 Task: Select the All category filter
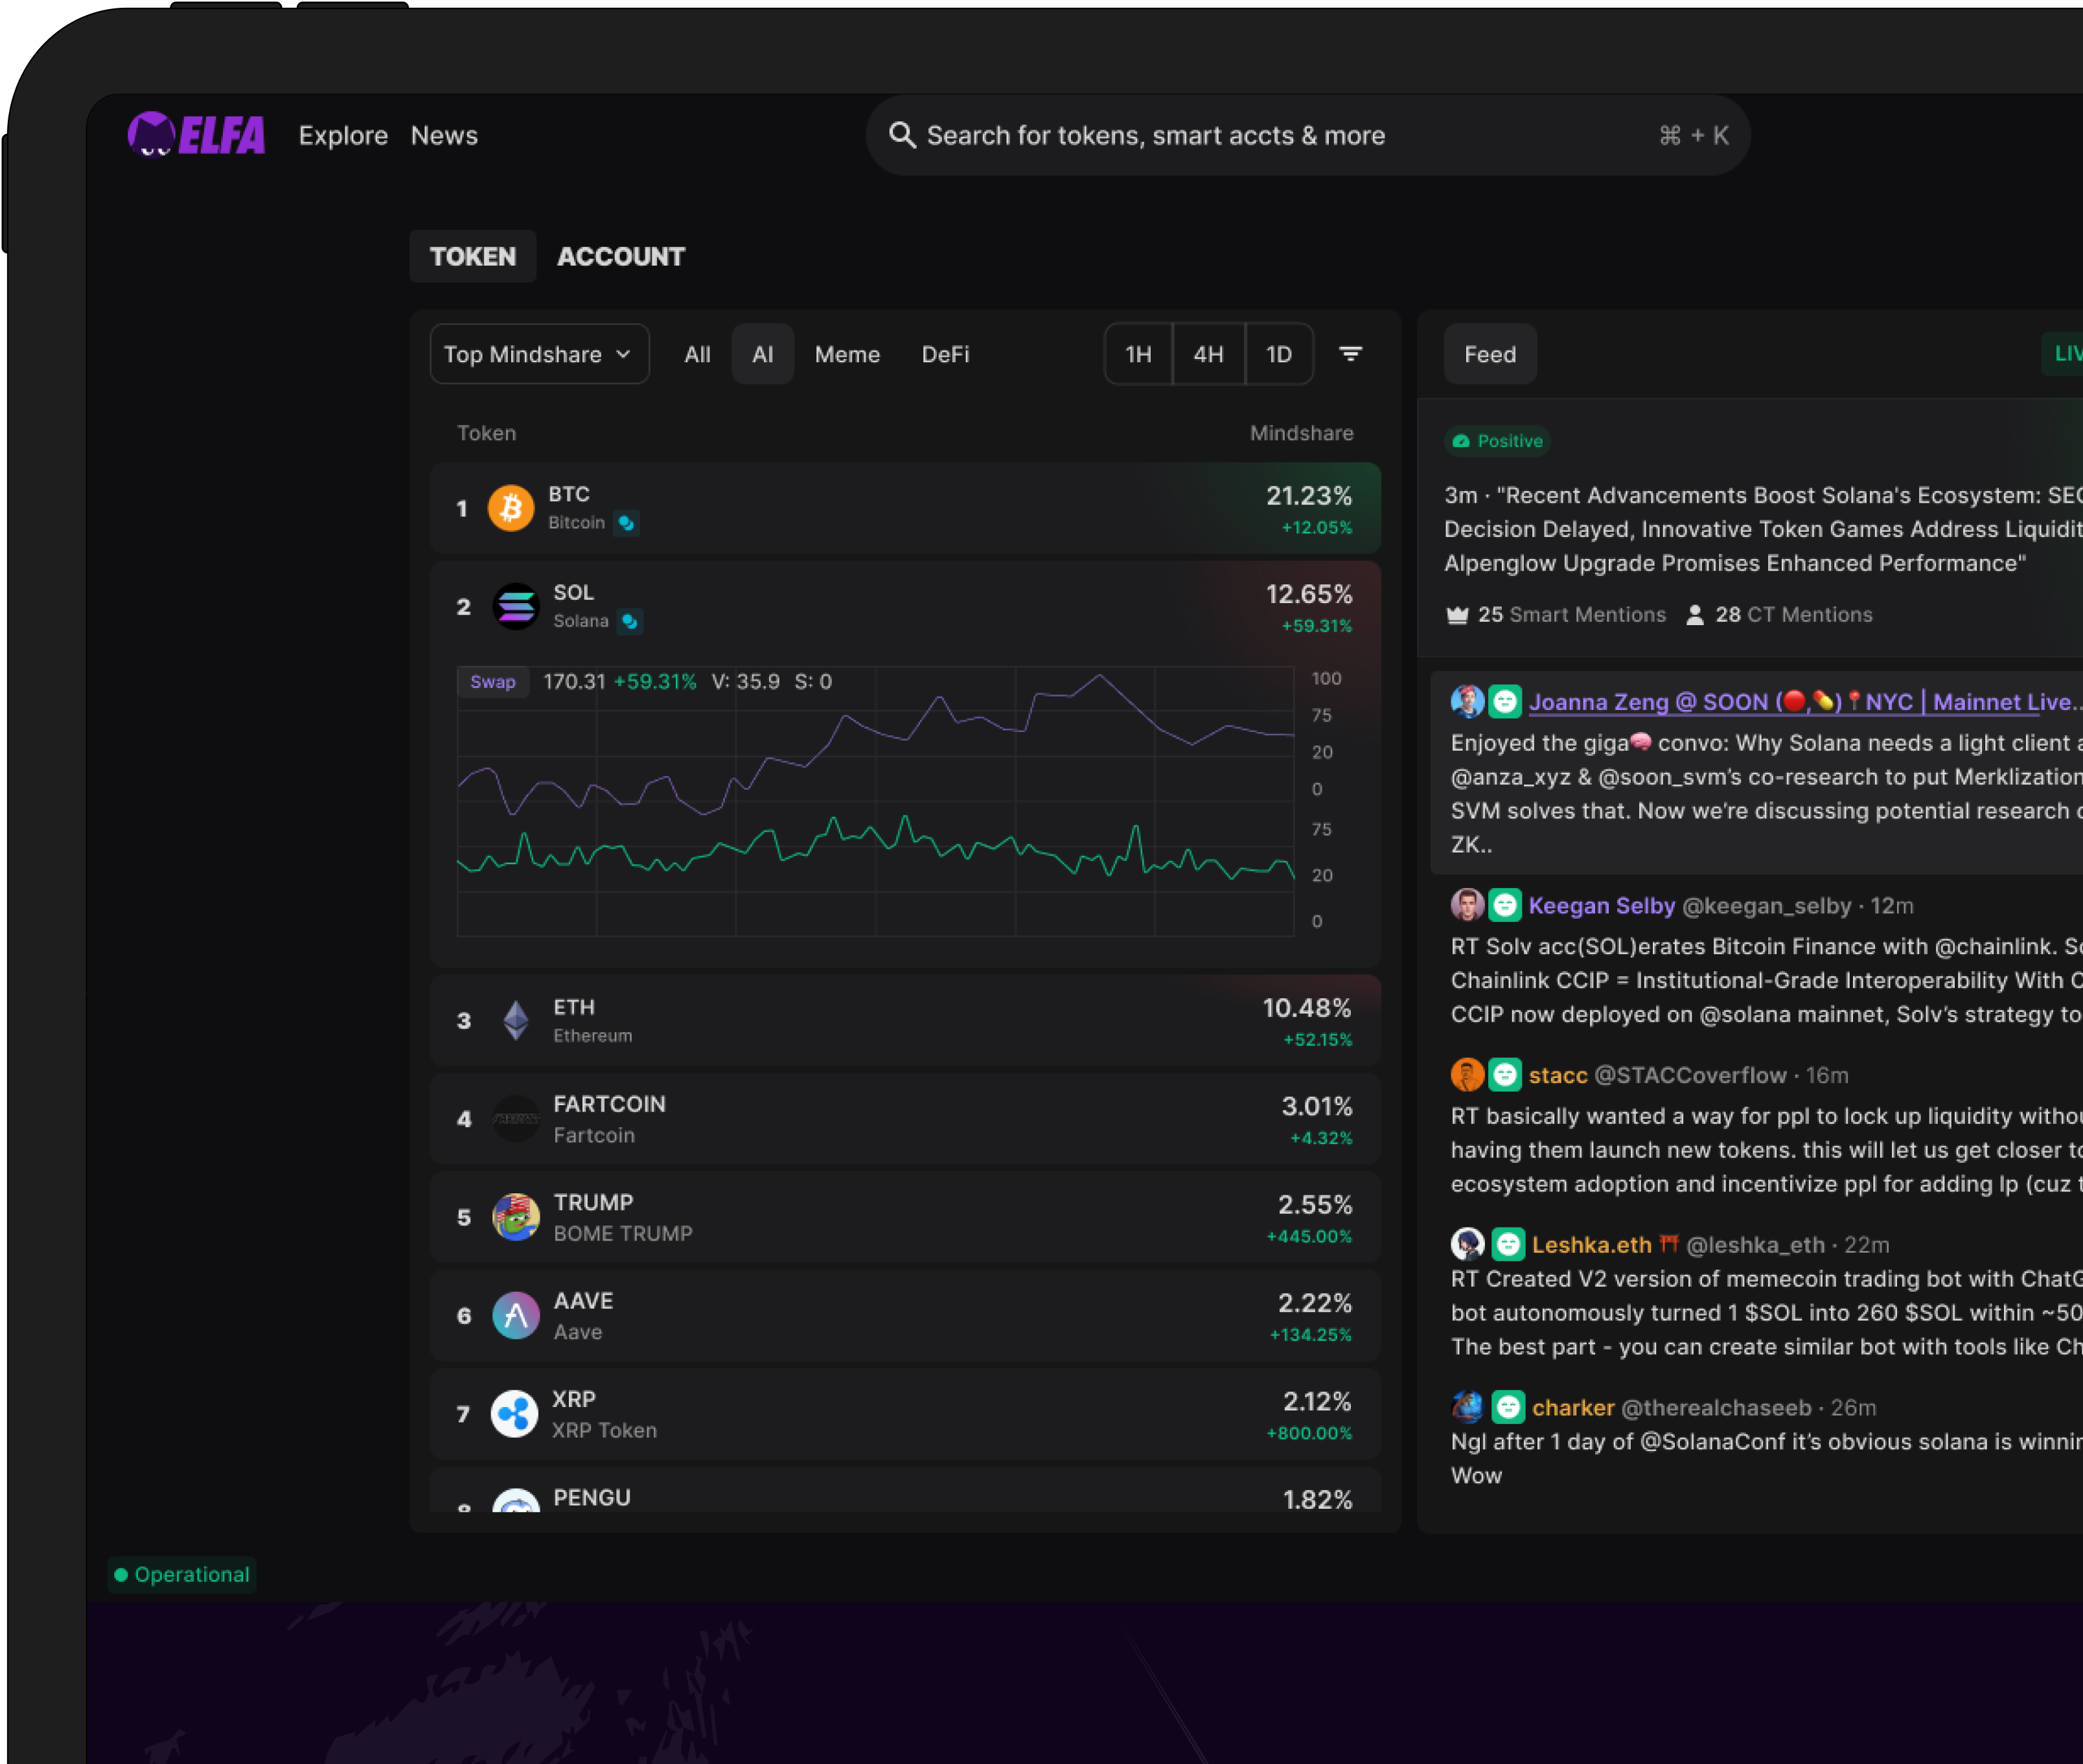pyautogui.click(x=697, y=354)
